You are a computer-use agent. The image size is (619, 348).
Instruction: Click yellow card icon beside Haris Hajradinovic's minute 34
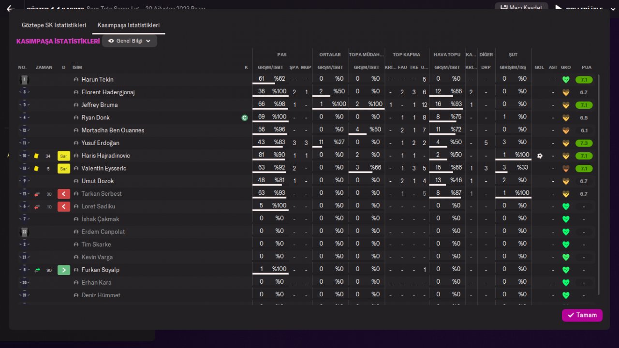[36, 156]
